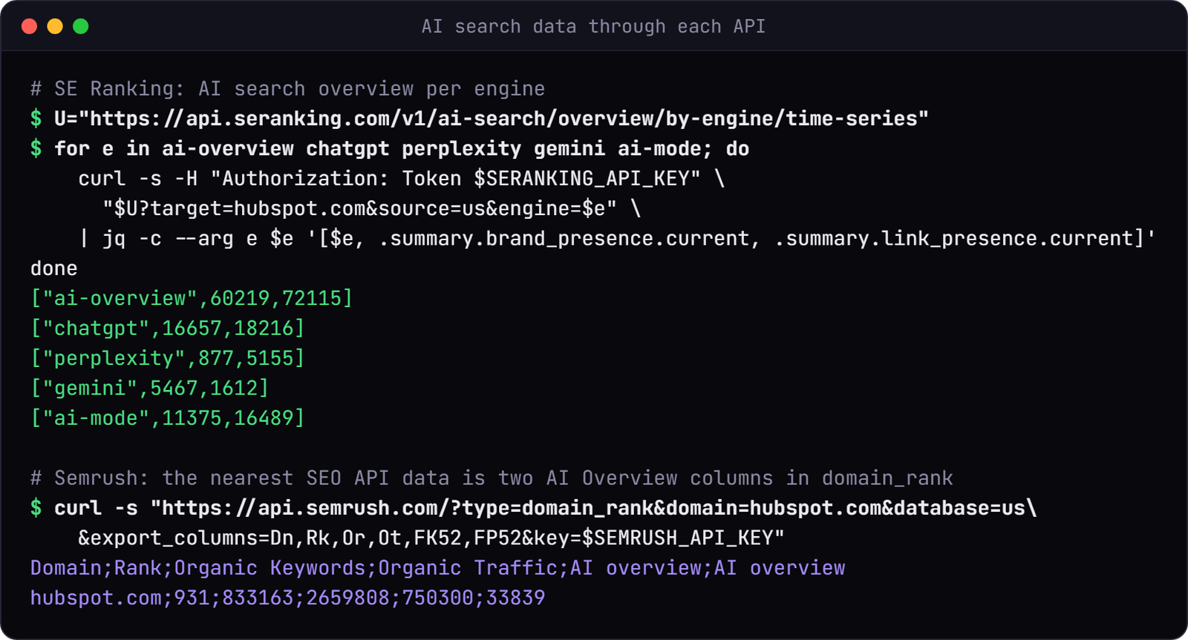Screen dimensions: 1188x640
Task: Select output row ["ai-overview",60219,72115]
Action: [x=192, y=298]
